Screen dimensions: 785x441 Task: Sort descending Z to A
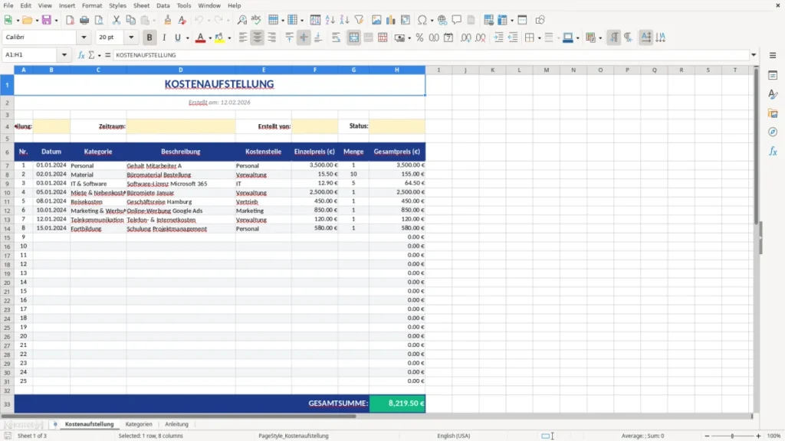(x=344, y=20)
